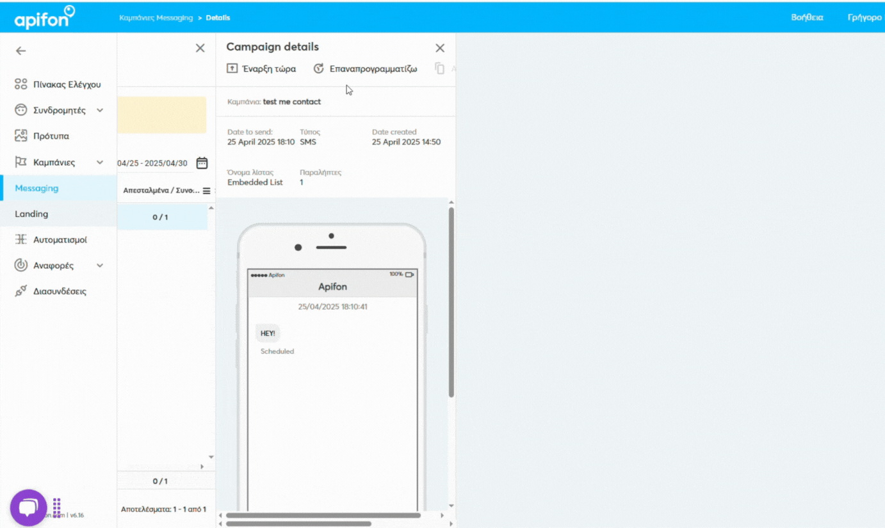Open Πίνακας Ελέγχου dashboard
Viewport: 885px width, 528px height.
[67, 84]
